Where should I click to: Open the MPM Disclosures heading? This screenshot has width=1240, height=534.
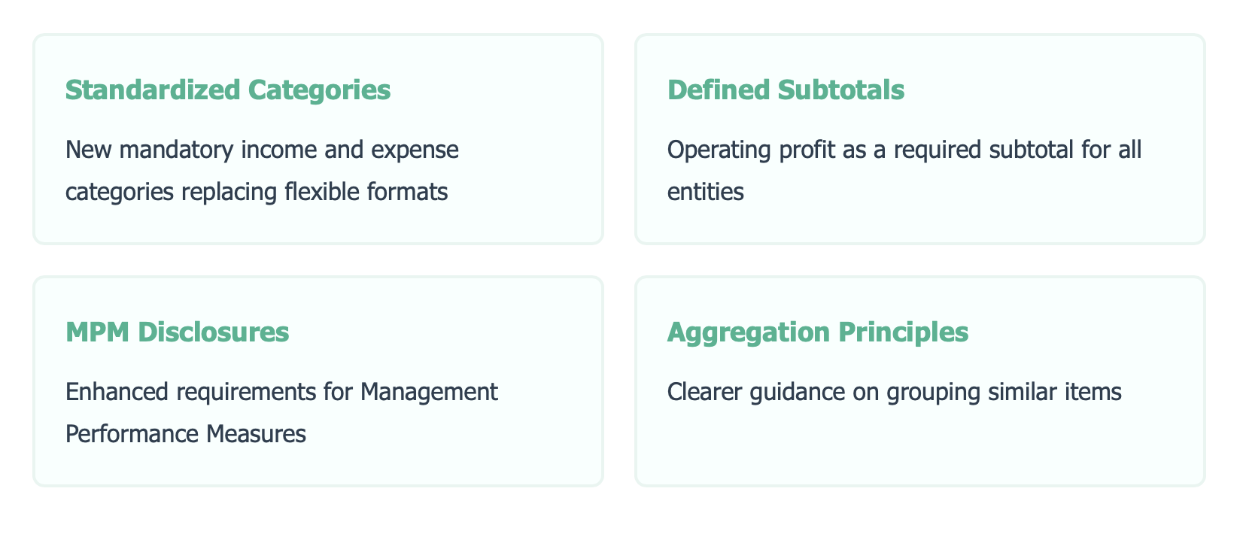[x=177, y=332]
